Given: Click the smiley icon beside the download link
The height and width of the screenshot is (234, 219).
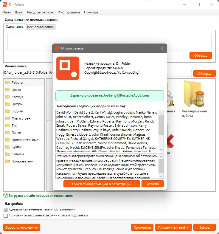Looking at the screenshot, I should [x=6, y=195].
